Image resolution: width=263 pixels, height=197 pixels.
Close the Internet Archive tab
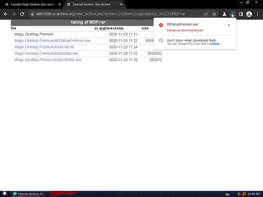coord(121,5)
